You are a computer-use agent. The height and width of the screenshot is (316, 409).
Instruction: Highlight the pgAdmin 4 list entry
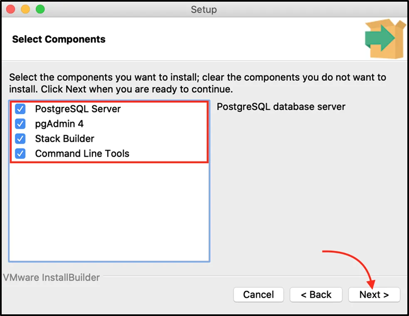coord(59,124)
